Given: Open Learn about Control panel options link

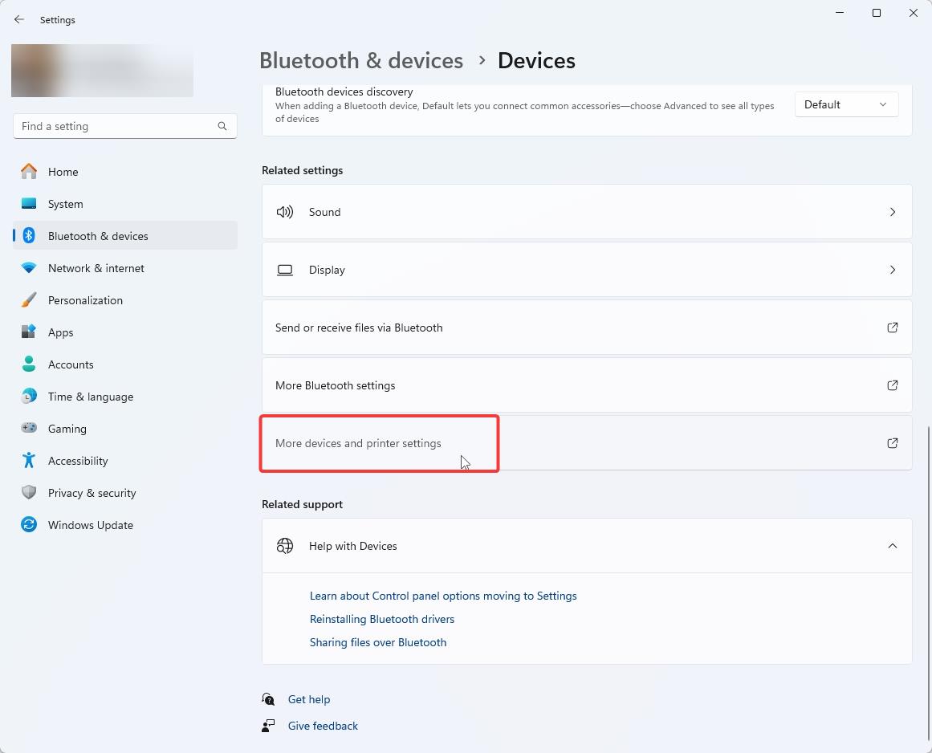Looking at the screenshot, I should [443, 596].
